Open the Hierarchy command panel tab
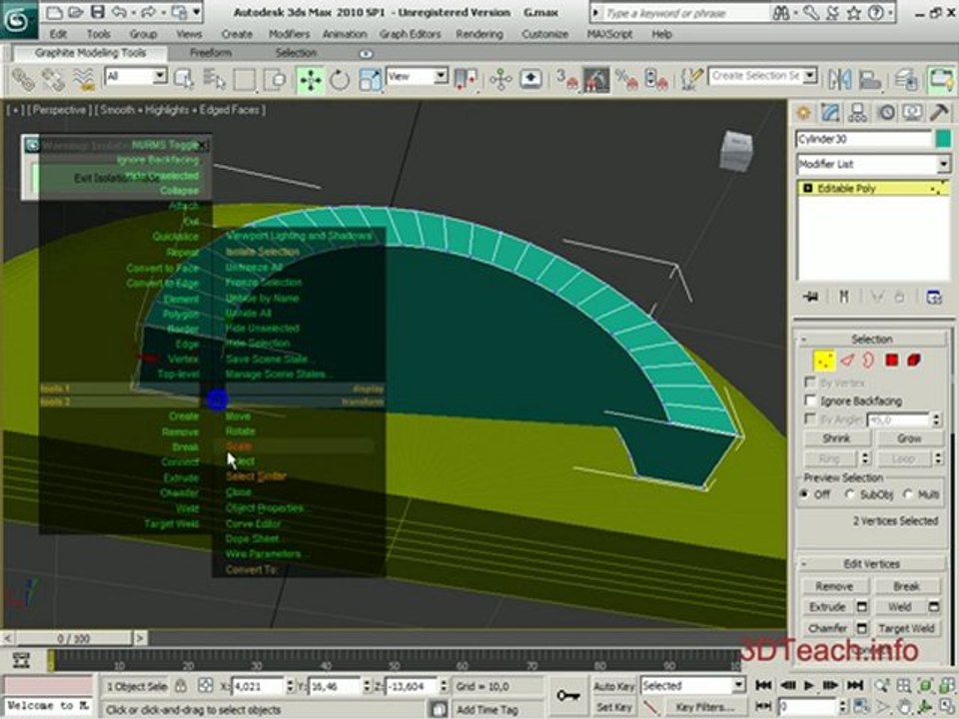Viewport: 959px width, 719px height. pos(857,113)
